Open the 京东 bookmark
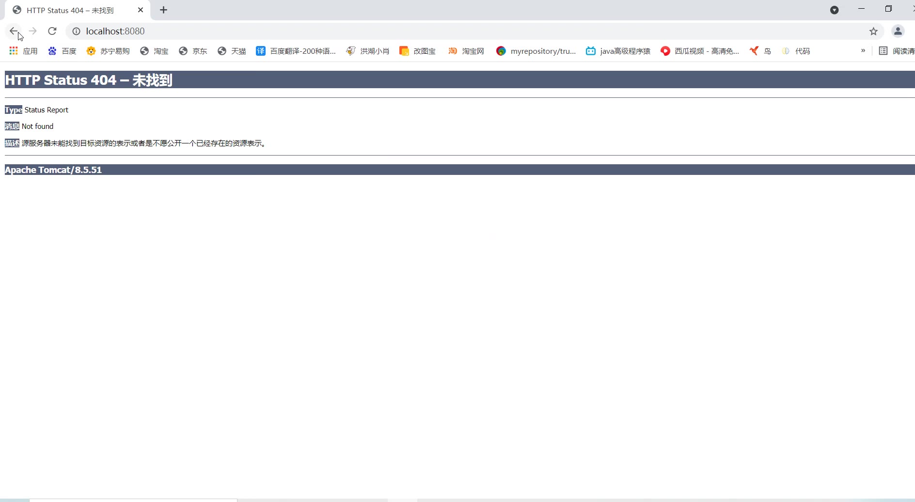Viewport: 915px width, 502px height. tap(193, 51)
